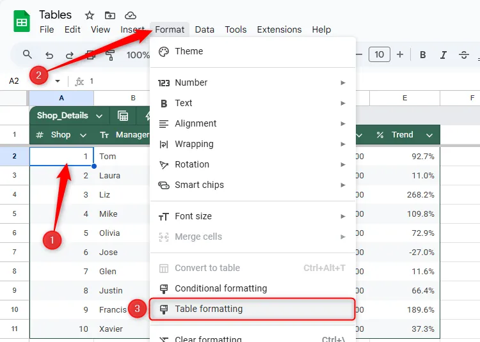Click the undo arrow
Viewport: 480px width, 342px height.
[49, 55]
